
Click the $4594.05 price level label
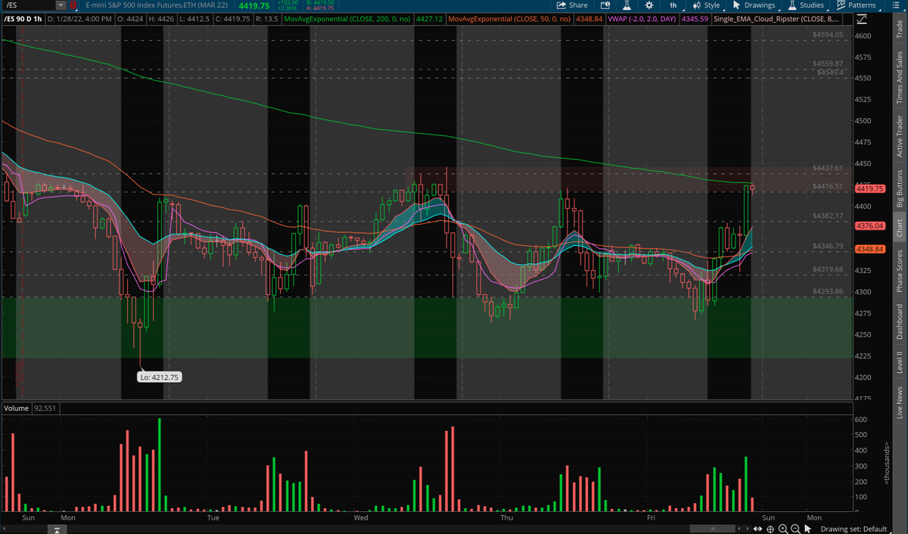coord(827,35)
